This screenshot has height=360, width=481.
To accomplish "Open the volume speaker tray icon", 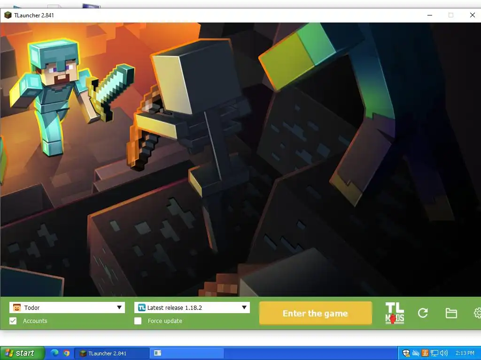I will (443, 353).
